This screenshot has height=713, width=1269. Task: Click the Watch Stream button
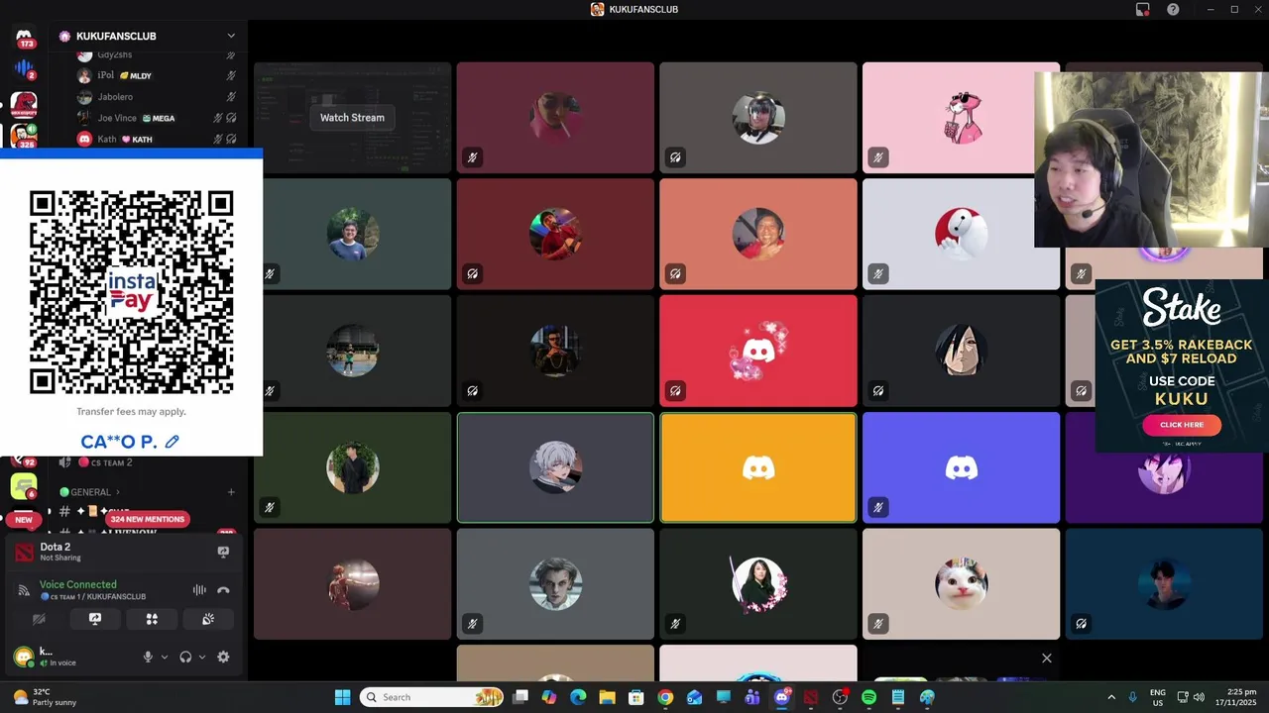[x=352, y=117]
